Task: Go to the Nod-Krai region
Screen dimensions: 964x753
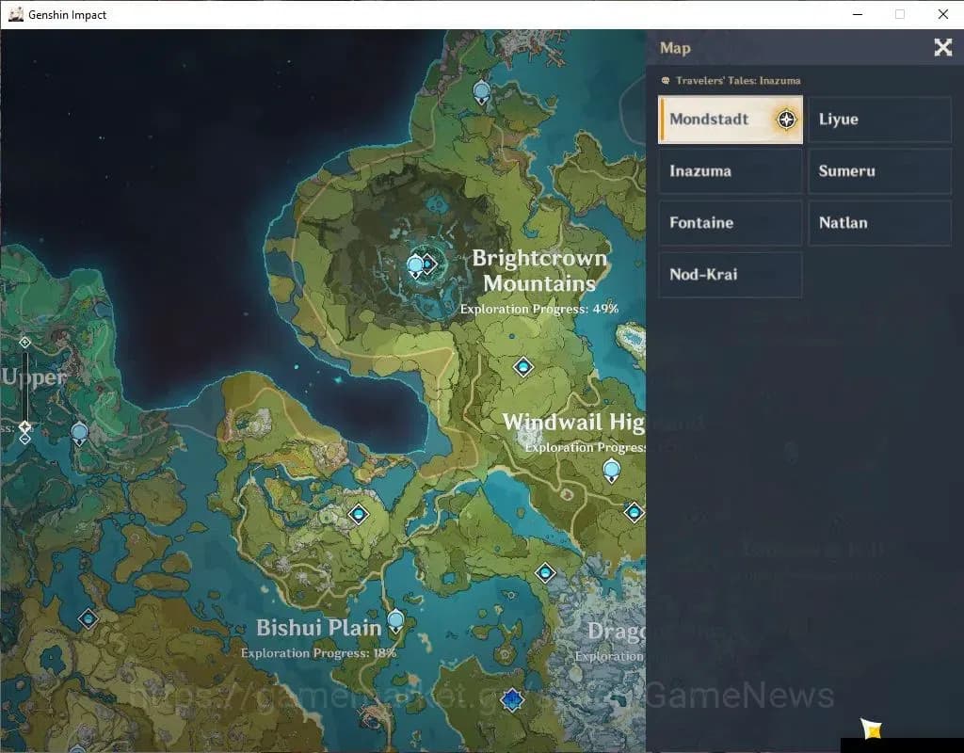Action: tap(731, 274)
